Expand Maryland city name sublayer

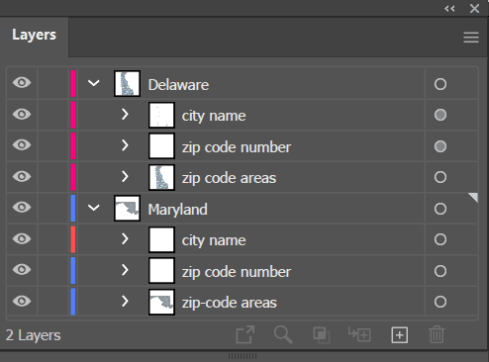125,239
